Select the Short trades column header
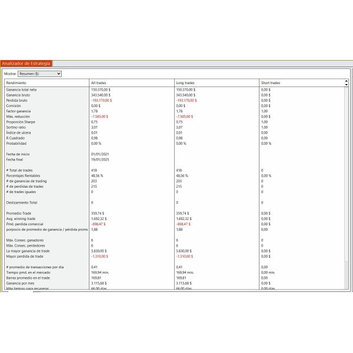353x353 pixels. (271, 83)
